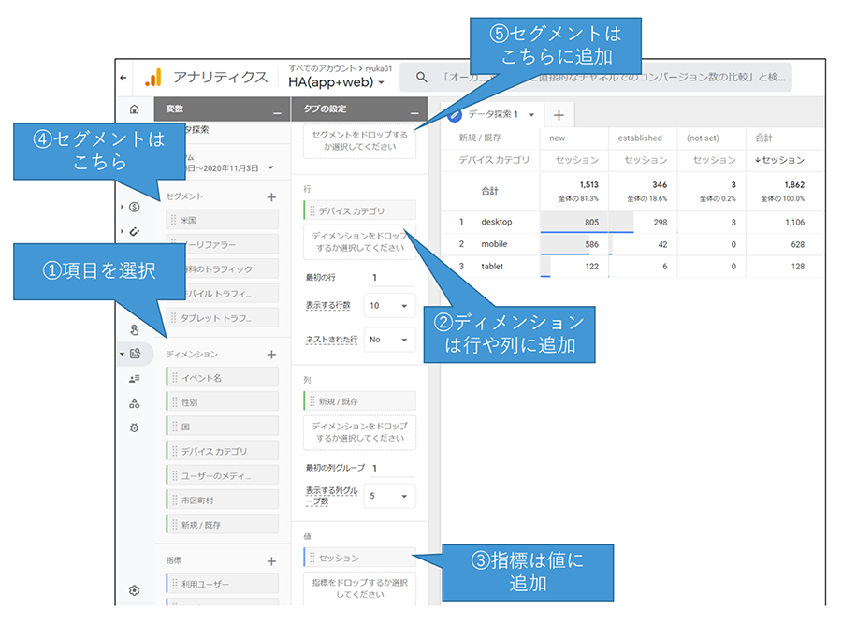Click デバイス カテゴリ chip in rows section
The image size is (842, 624).
[359, 211]
